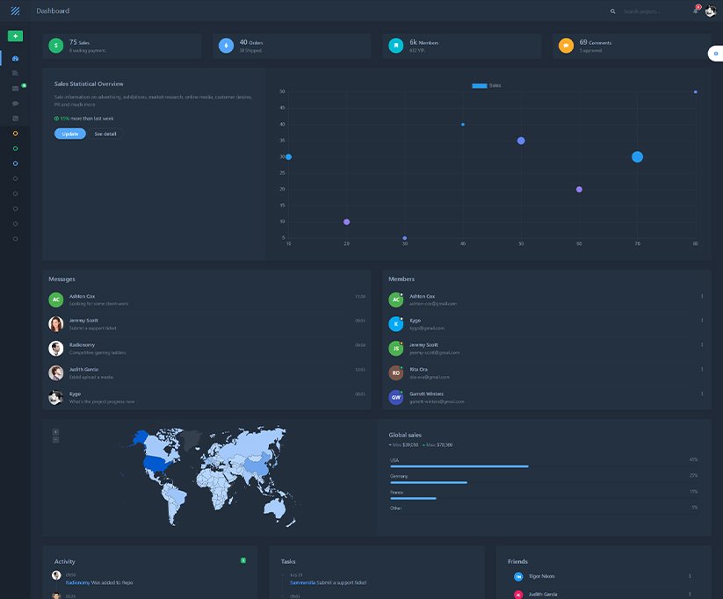Image resolution: width=723 pixels, height=599 pixels.
Task: Open options menu for Ashton Cox member
Action: [x=702, y=296]
